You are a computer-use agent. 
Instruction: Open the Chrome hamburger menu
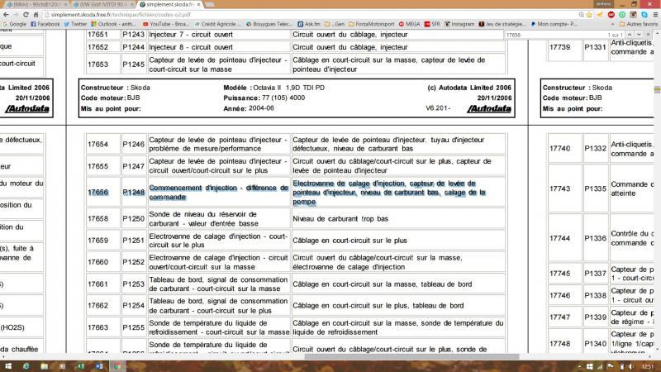click(x=655, y=14)
